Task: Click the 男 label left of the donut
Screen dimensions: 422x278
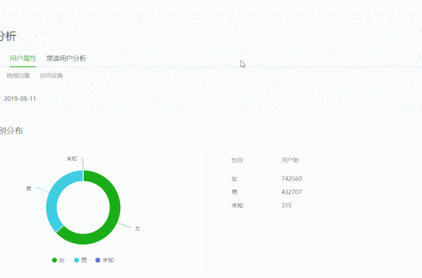Action: point(28,188)
